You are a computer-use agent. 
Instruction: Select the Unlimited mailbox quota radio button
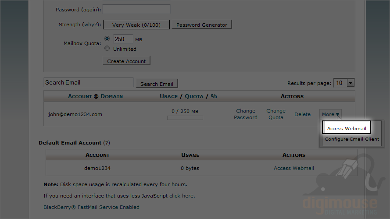click(107, 49)
